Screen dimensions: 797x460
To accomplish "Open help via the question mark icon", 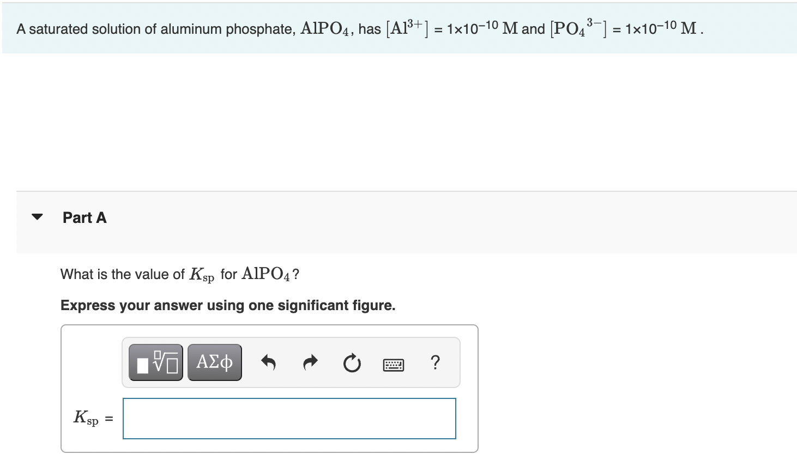I will coord(435,362).
